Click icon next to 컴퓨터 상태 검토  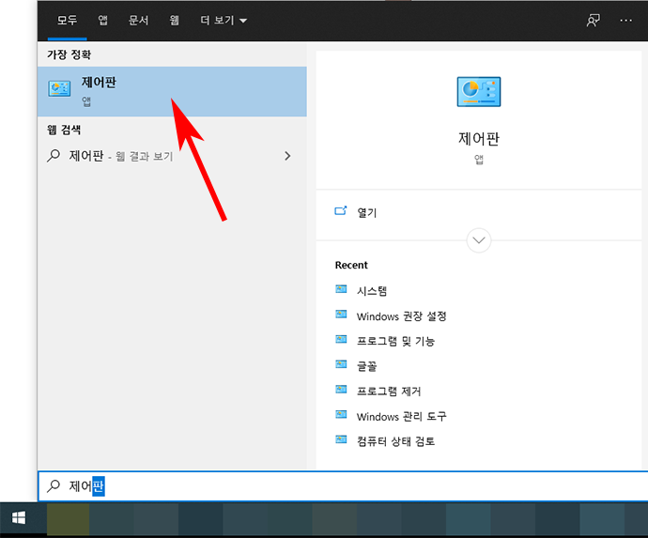pos(341,439)
